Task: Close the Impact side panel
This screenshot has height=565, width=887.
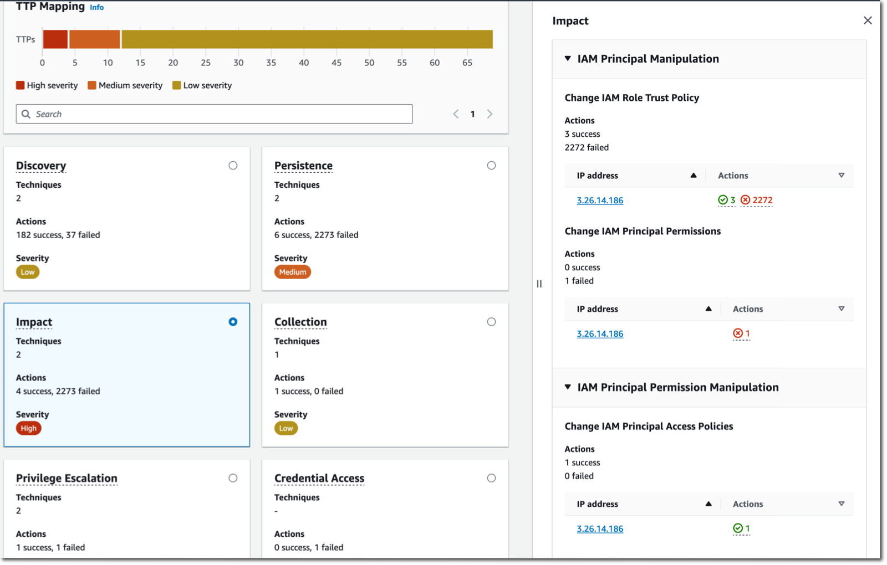Action: click(868, 20)
